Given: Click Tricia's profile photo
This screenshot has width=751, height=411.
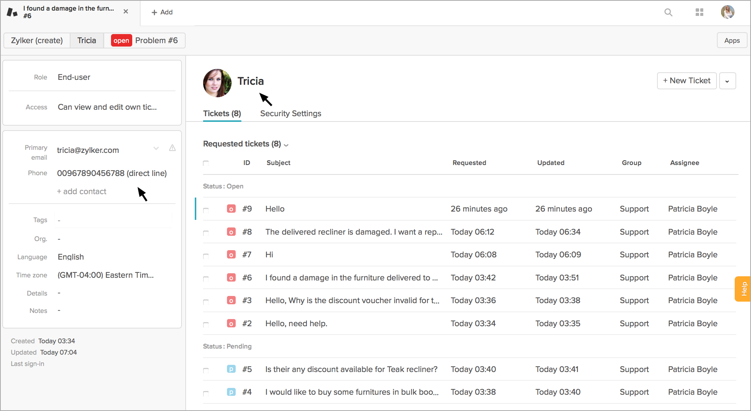Looking at the screenshot, I should click(217, 83).
